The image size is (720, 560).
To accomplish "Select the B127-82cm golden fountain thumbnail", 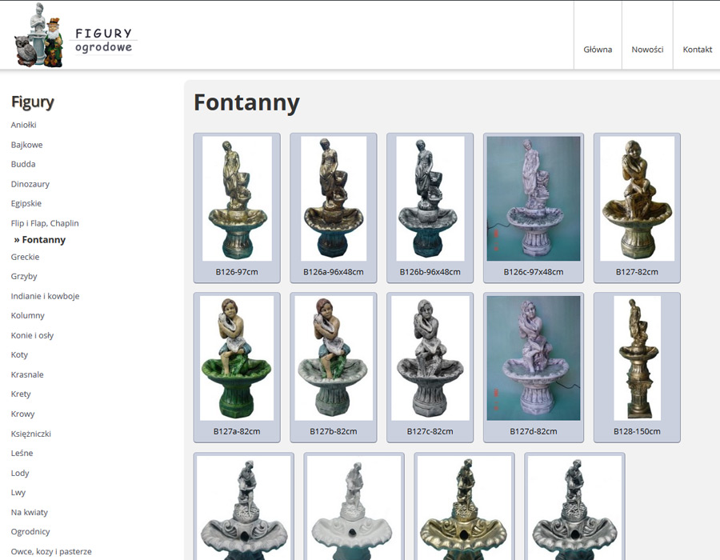I will [637, 198].
